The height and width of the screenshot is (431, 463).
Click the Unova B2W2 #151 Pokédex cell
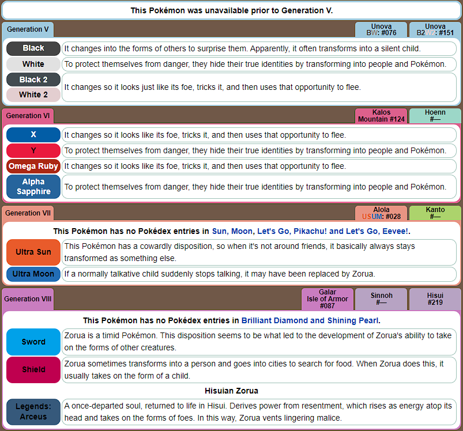[x=435, y=29]
